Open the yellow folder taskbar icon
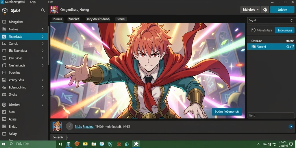Image resolution: width=296 pixels, height=148 pixels. click(86, 144)
